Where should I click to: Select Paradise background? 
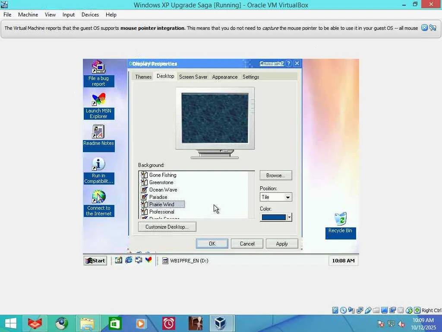click(158, 197)
